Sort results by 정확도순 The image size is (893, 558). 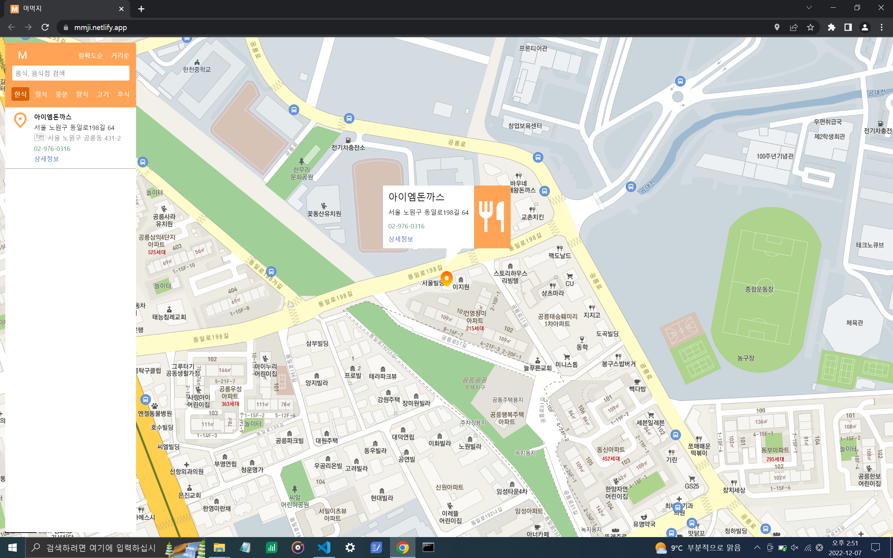click(90, 56)
